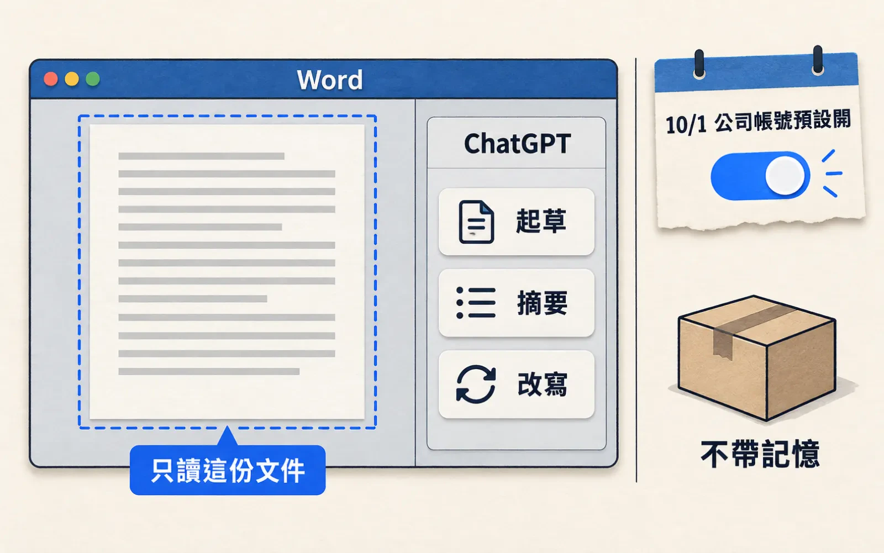Click the 只讀這份文件 blue callout
Image resolution: width=884 pixels, height=553 pixels.
pyautogui.click(x=228, y=470)
